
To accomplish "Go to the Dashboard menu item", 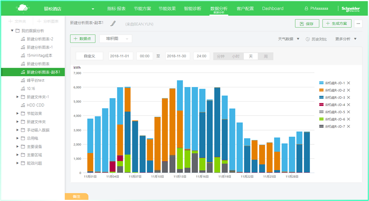I will (x=273, y=8).
